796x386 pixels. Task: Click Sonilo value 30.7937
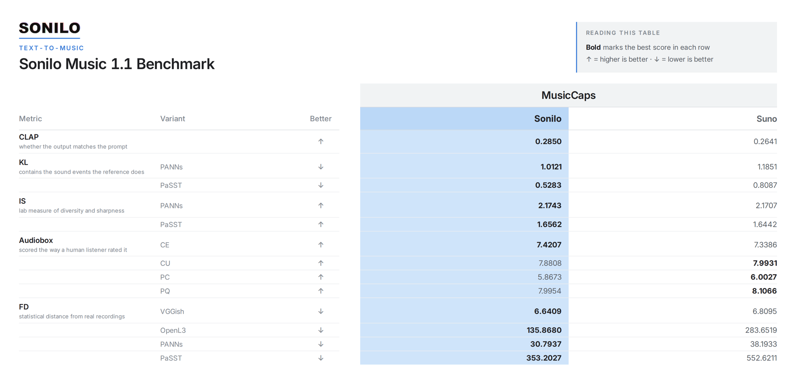point(546,344)
